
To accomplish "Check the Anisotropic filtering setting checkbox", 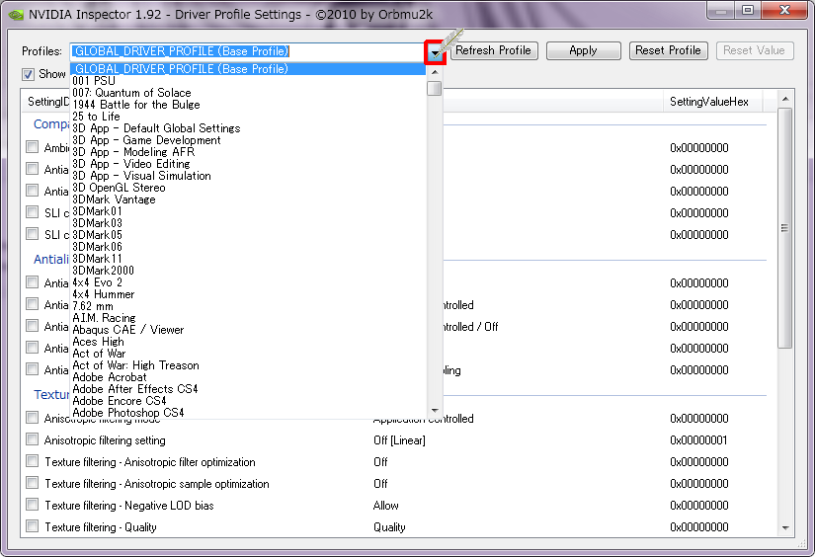I will tap(33, 439).
